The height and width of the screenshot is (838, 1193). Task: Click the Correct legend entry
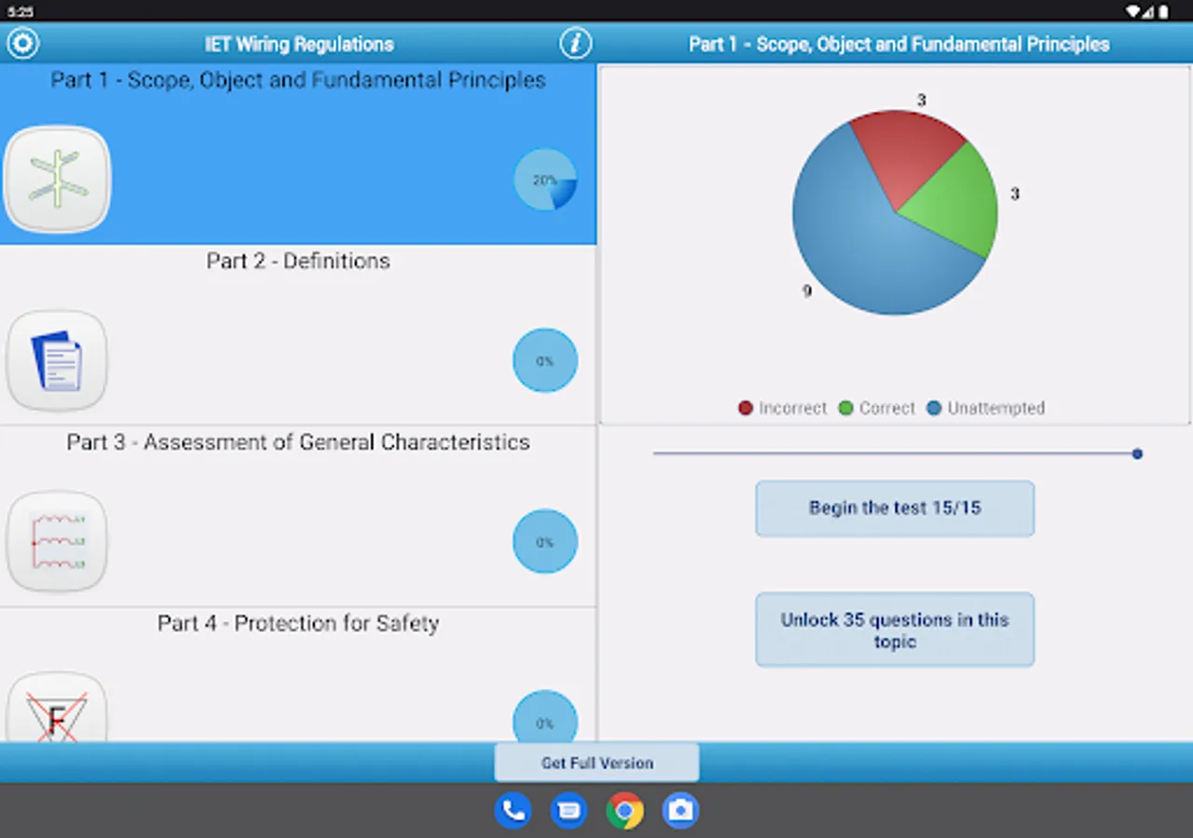(877, 408)
